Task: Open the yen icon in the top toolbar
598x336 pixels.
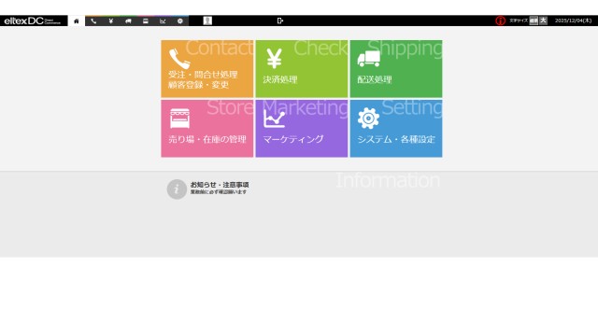Action: tap(110, 21)
